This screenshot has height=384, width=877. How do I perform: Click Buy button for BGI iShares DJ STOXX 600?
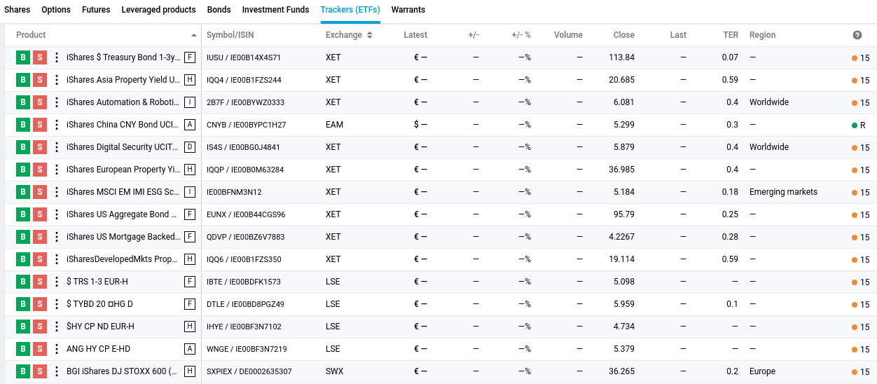point(23,371)
